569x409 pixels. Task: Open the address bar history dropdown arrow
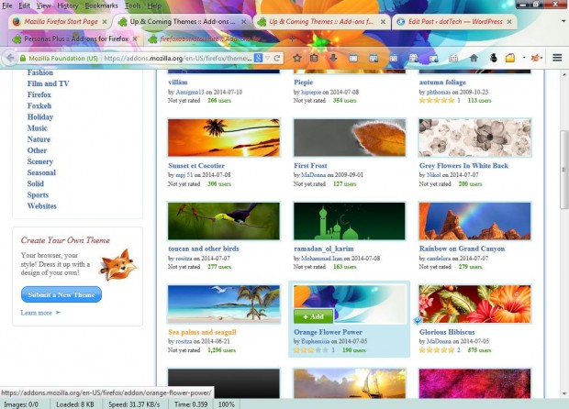[x=267, y=58]
